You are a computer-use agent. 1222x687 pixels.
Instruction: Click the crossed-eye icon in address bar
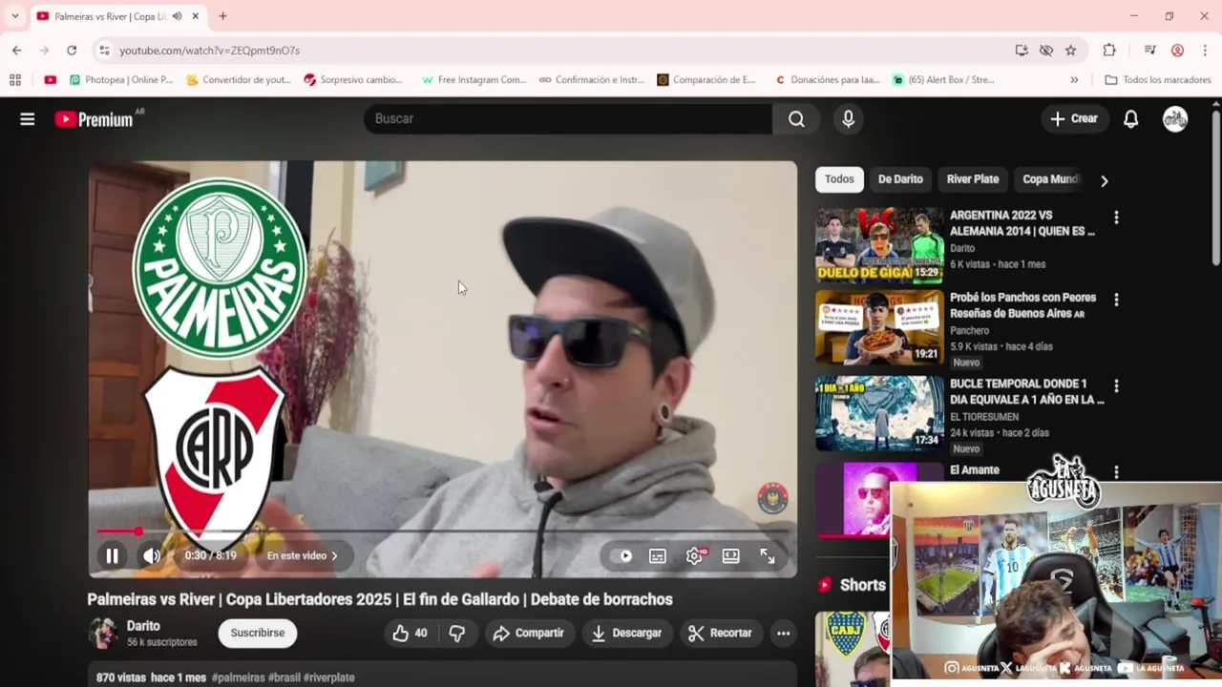coord(1046,51)
